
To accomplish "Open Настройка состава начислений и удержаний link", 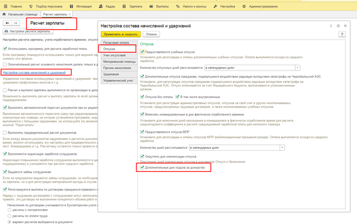I will pyautogui.click(x=34, y=73).
